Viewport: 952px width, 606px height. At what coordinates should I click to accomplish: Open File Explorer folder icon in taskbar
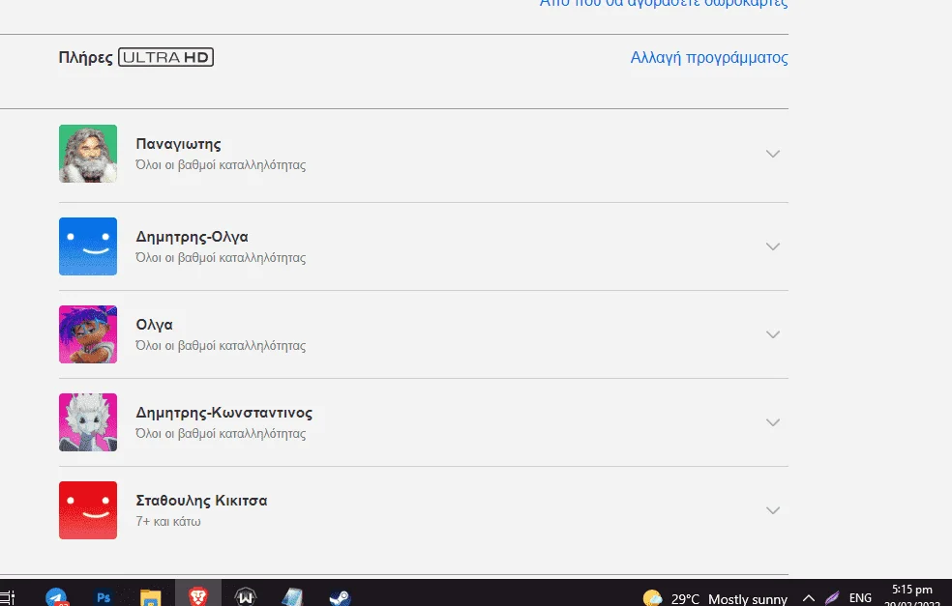(151, 598)
